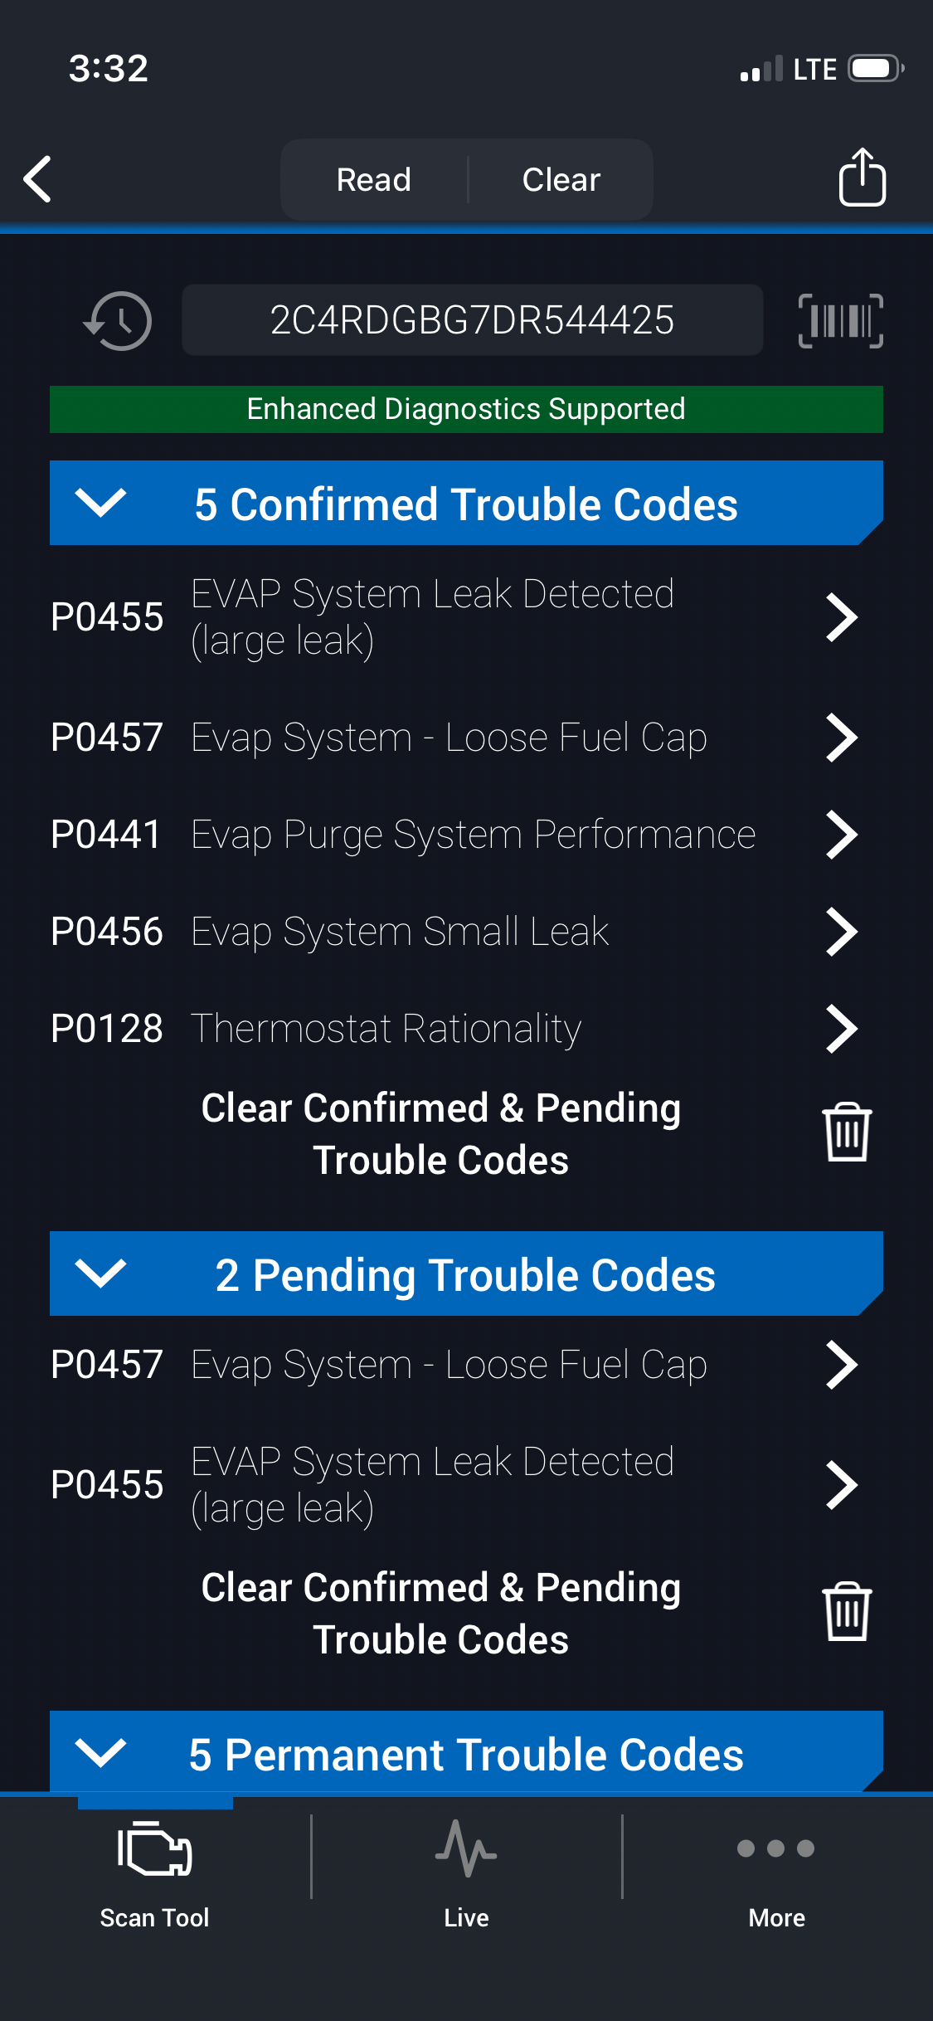This screenshot has width=933, height=2021.
Task: Tap the barcode scanner icon
Action: click(840, 320)
